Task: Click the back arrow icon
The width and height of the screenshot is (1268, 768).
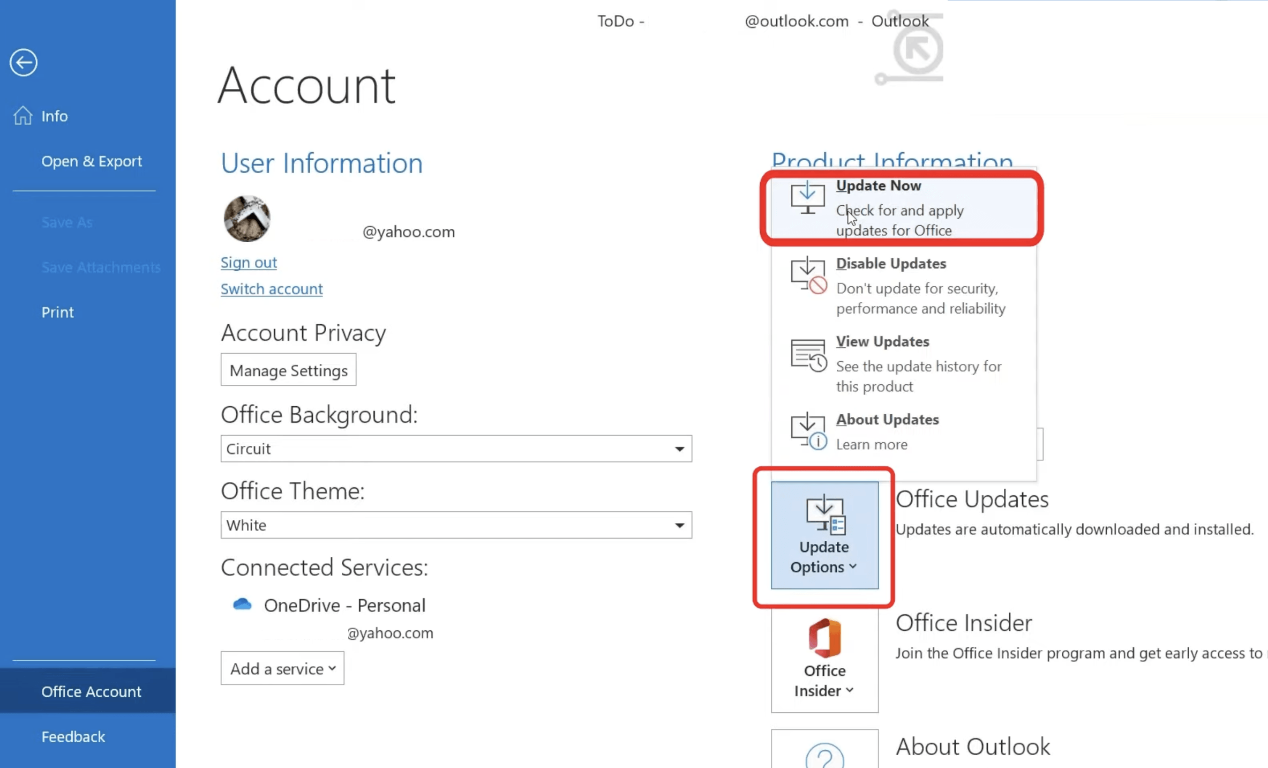Action: (24, 63)
